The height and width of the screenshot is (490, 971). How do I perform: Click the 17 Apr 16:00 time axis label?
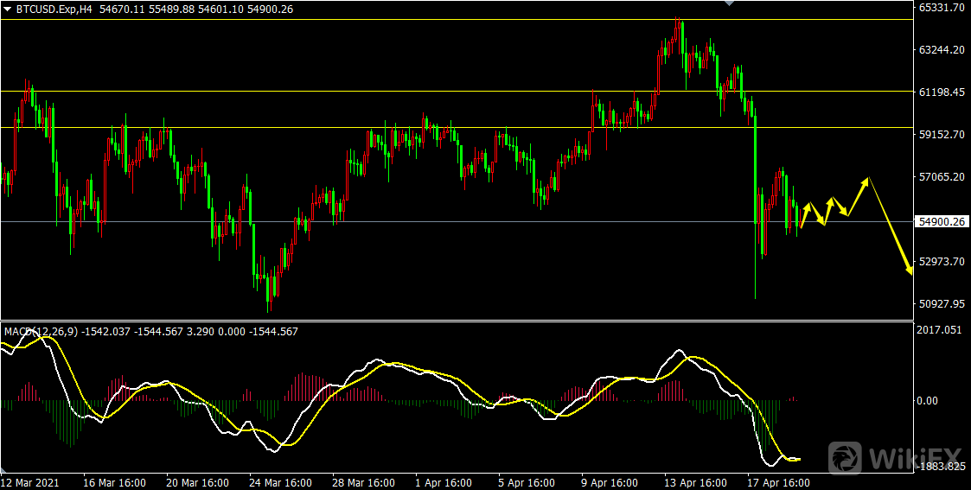coord(778,482)
